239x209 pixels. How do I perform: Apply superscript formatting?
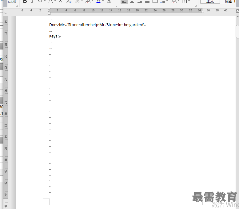[61, 1]
